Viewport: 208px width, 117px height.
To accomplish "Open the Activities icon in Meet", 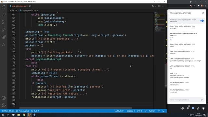I will coord(198,108).
